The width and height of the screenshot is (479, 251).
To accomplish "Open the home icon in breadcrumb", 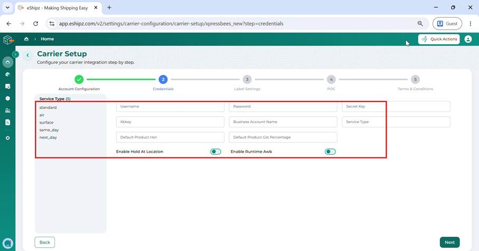I will click(x=26, y=39).
